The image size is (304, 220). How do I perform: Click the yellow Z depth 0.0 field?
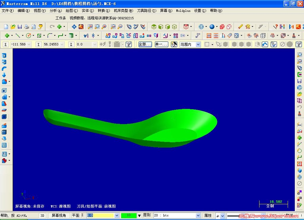[101, 216]
